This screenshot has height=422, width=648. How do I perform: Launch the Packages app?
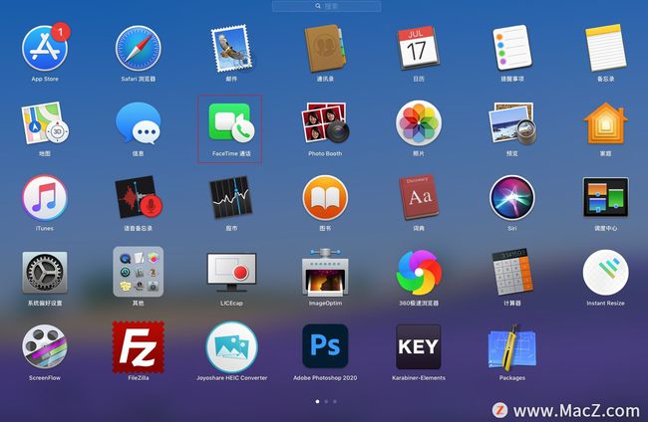pyautogui.click(x=512, y=347)
